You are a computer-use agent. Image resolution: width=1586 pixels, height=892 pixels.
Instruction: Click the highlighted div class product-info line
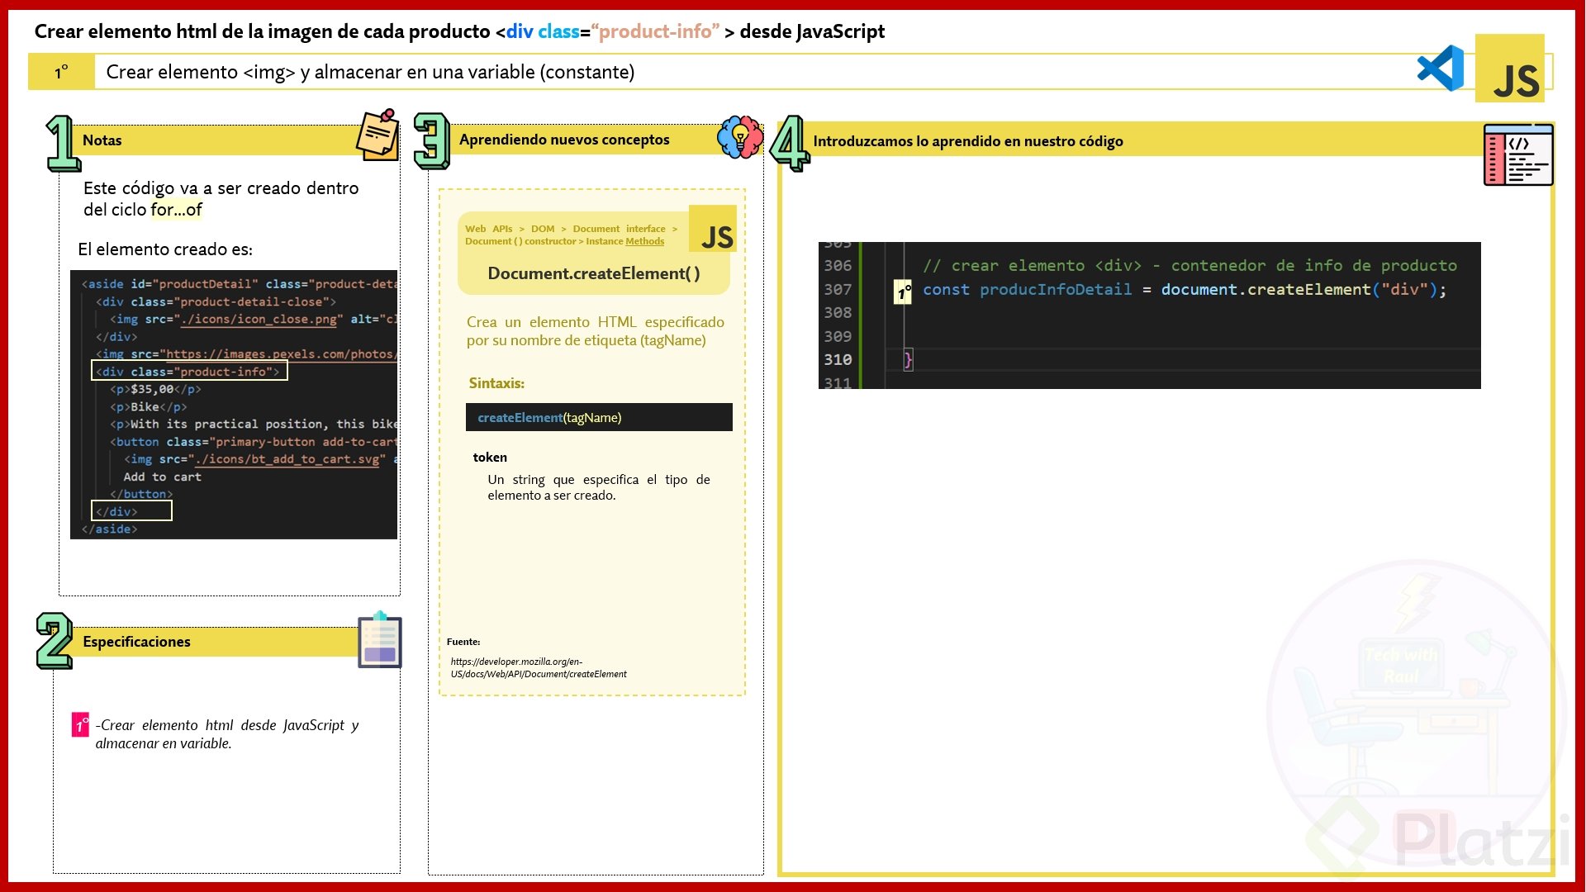[x=189, y=372]
